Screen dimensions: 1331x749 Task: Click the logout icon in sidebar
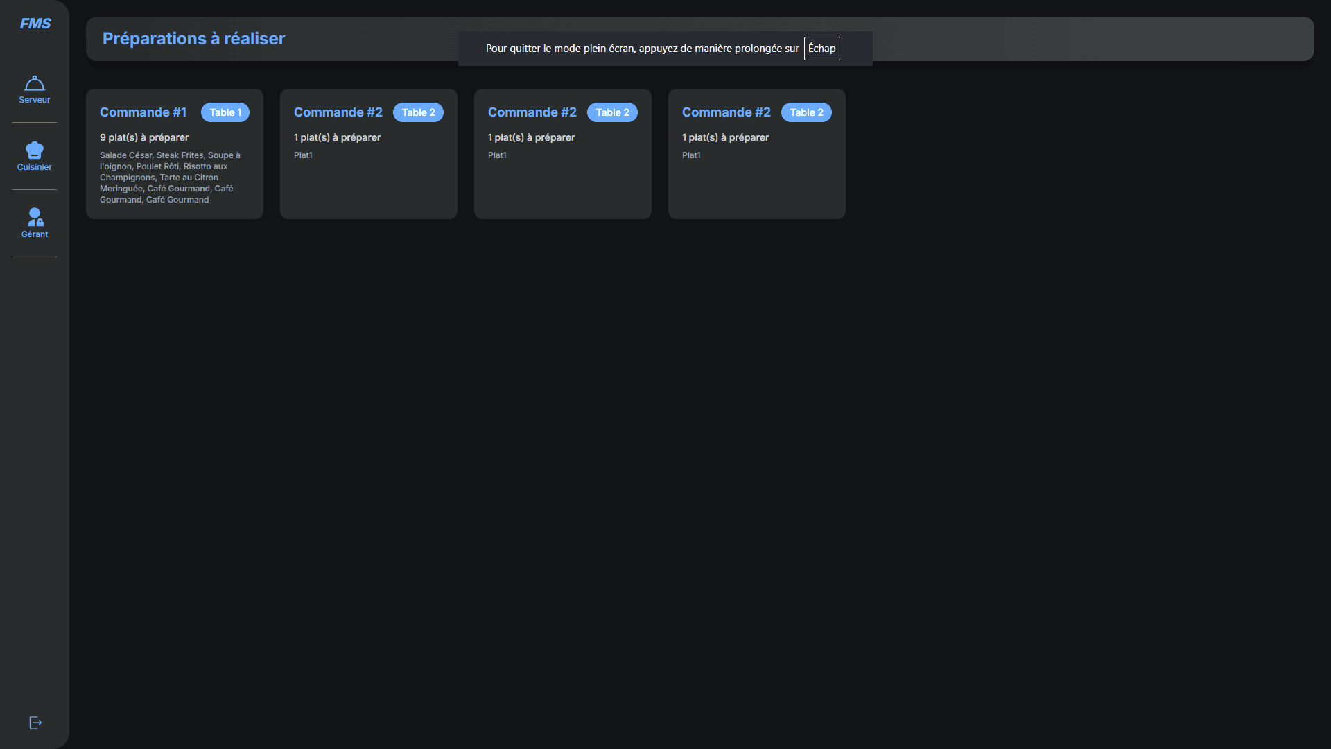click(35, 723)
